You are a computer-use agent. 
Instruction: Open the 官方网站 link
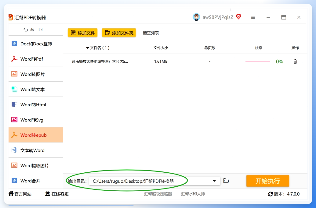coord(20,194)
